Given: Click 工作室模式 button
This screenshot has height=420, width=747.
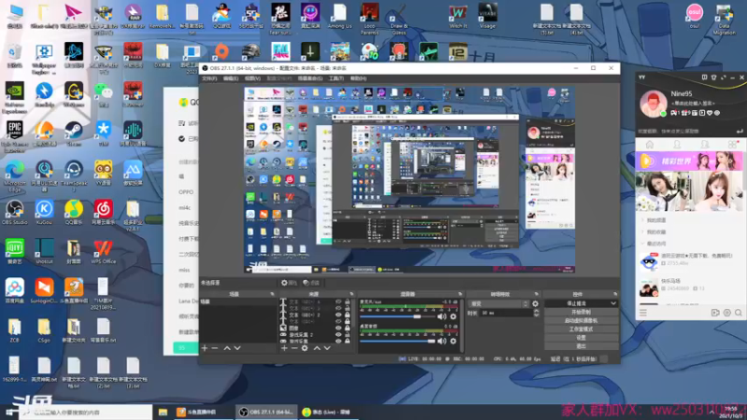Looking at the screenshot, I should [x=581, y=329].
